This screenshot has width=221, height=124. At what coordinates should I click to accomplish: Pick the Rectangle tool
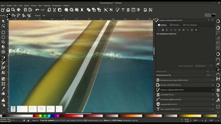3,32
